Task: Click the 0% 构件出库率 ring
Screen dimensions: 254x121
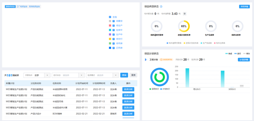Action: tap(237, 26)
